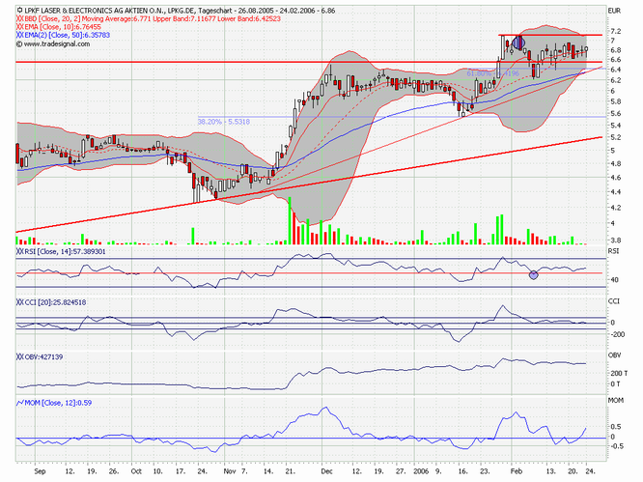643x482 pixels.
Task: Click the OBV indicator legend icon
Action: click(19, 356)
